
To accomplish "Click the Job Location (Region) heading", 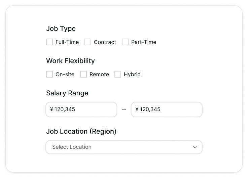I will pos(81,131).
